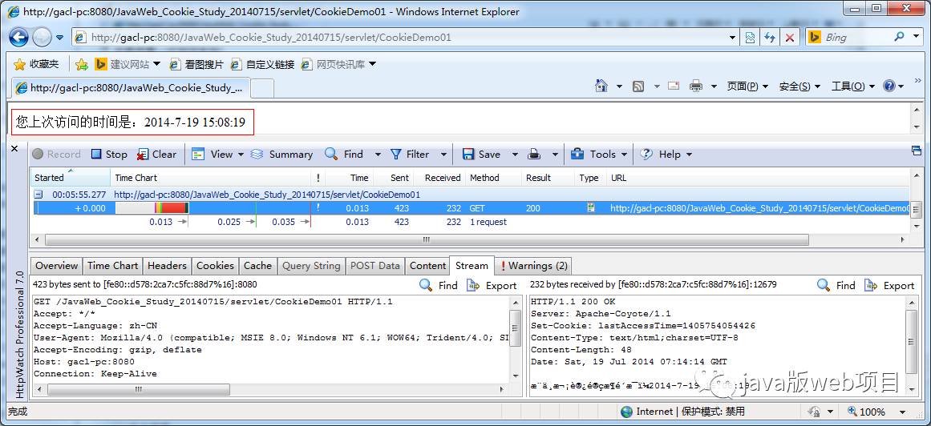Click Export in the sent request pane

(x=492, y=285)
